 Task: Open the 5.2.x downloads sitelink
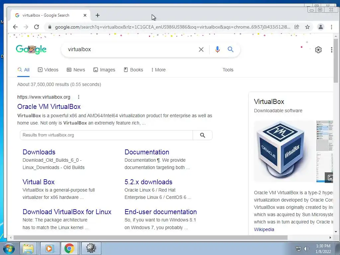click(148, 182)
